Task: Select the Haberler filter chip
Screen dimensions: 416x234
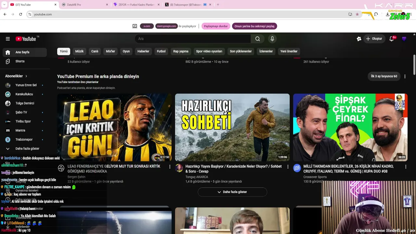Action: [143, 51]
